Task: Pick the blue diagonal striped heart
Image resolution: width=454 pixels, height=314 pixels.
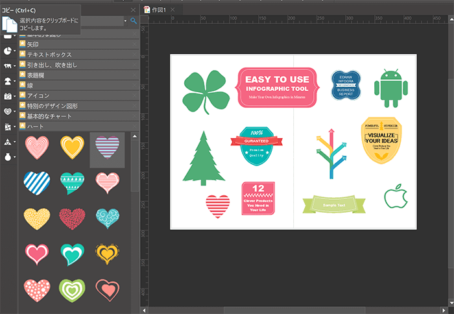Action: 37,183
